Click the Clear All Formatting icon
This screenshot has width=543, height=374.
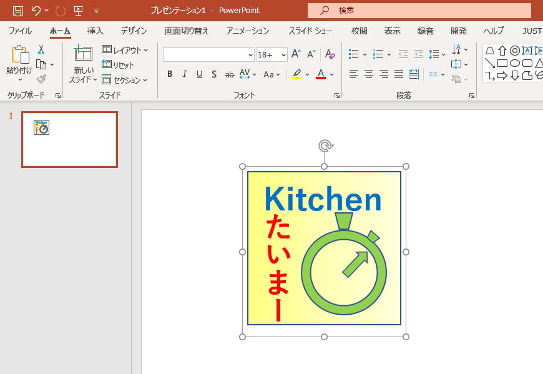pyautogui.click(x=331, y=55)
